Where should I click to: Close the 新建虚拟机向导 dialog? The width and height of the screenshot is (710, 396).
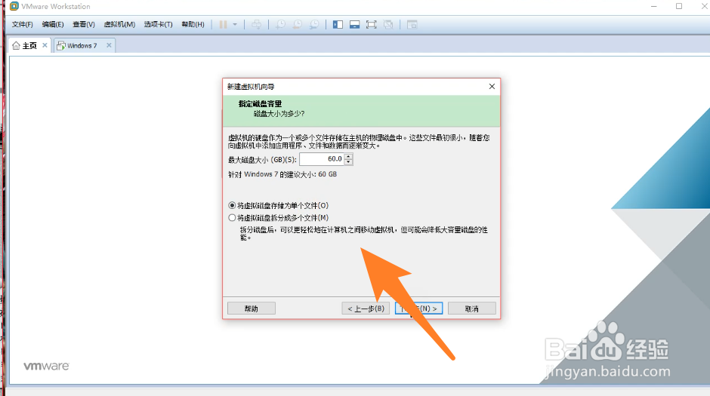pyautogui.click(x=492, y=86)
